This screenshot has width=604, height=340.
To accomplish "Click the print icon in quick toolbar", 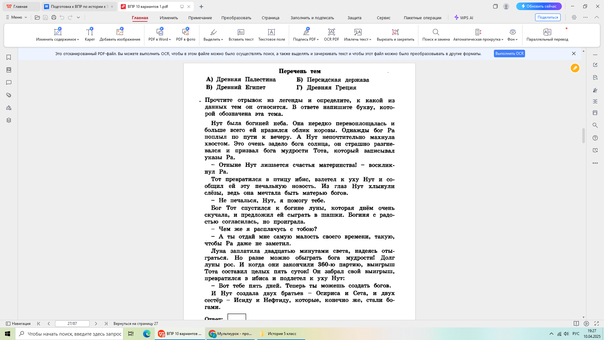I will [x=54, y=17].
